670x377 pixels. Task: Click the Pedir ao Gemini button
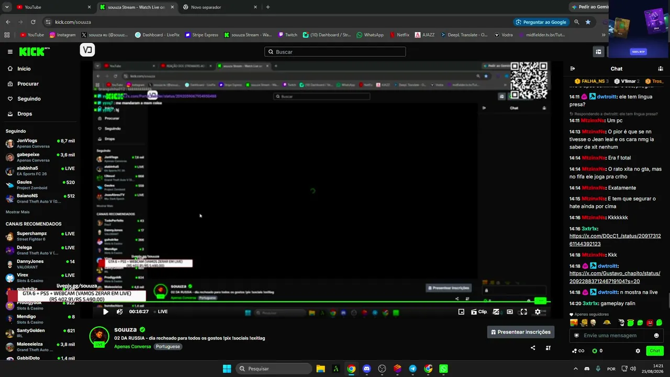coord(590,7)
